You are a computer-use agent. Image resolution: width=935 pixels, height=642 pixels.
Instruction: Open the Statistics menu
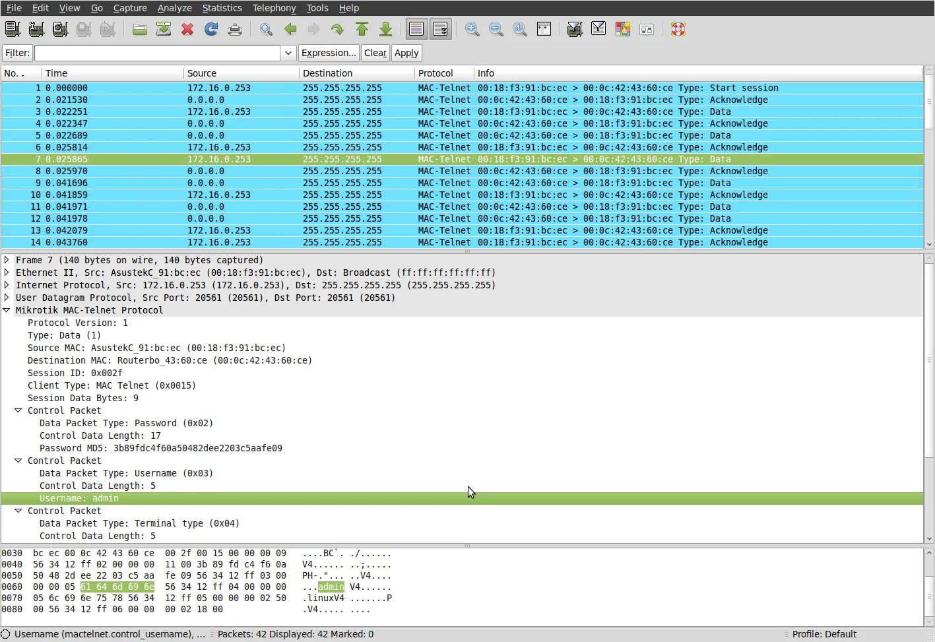click(x=222, y=8)
